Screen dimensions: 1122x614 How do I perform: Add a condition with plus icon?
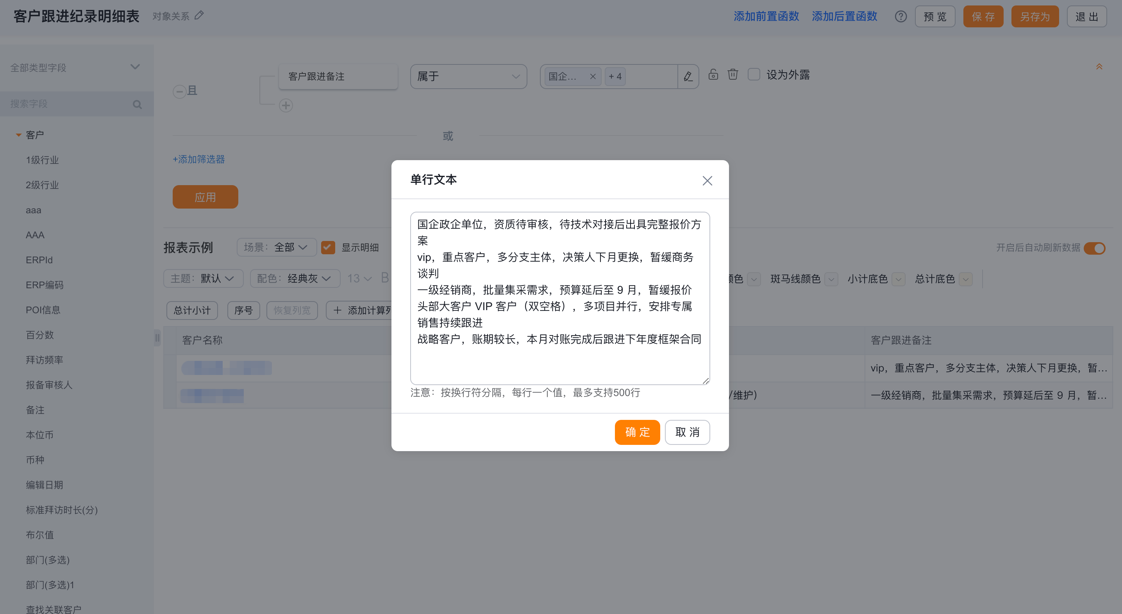pyautogui.click(x=286, y=105)
